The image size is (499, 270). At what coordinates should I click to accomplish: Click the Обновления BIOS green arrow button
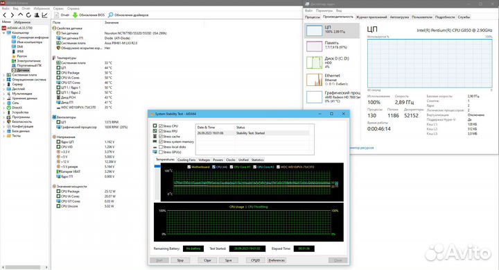coord(89,15)
